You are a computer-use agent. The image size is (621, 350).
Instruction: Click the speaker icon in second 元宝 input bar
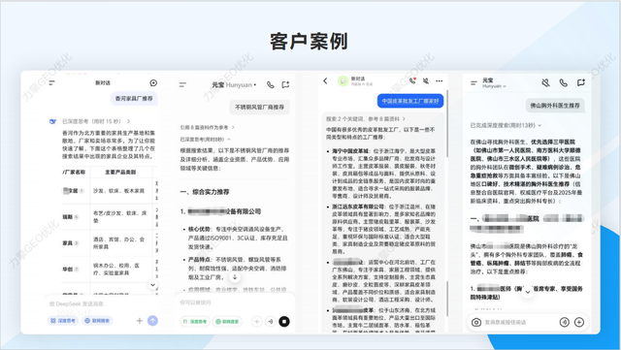pos(270,322)
